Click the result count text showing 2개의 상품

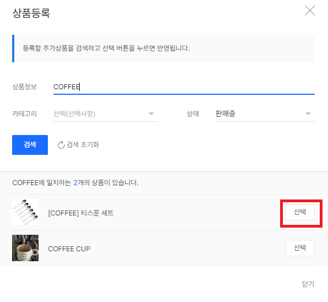tap(75, 182)
